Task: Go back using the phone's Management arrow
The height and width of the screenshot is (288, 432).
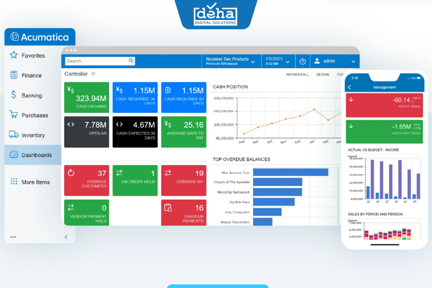Action: click(349, 87)
